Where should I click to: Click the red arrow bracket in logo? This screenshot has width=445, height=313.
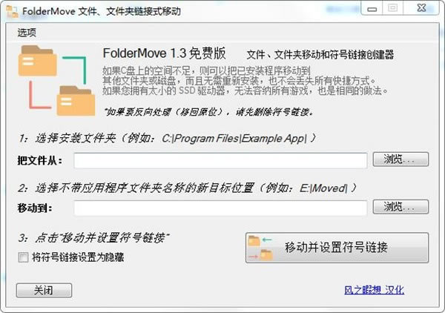40,95
